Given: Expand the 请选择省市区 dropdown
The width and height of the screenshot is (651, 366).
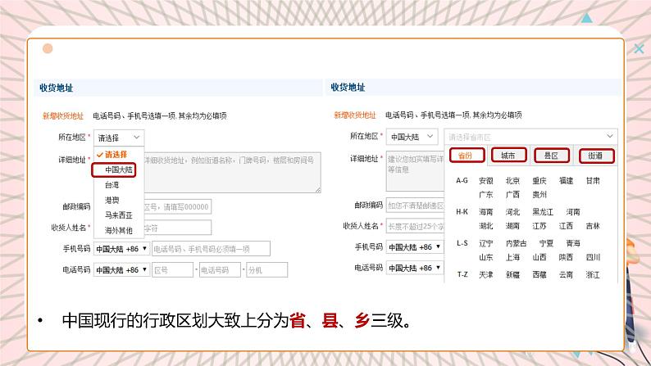Looking at the screenshot, I should click(x=530, y=137).
